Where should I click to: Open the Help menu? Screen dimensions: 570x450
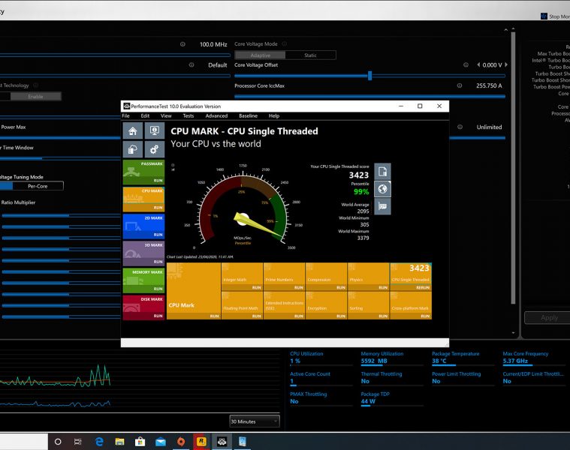coord(274,115)
